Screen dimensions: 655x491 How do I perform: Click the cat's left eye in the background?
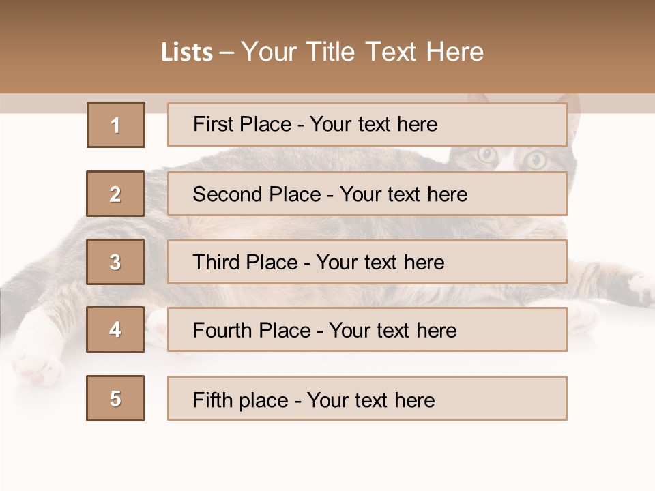click(487, 155)
